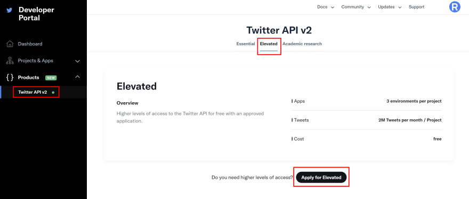Switch to the Essential tab
Image resolution: width=469 pixels, height=199 pixels.
[x=246, y=44]
